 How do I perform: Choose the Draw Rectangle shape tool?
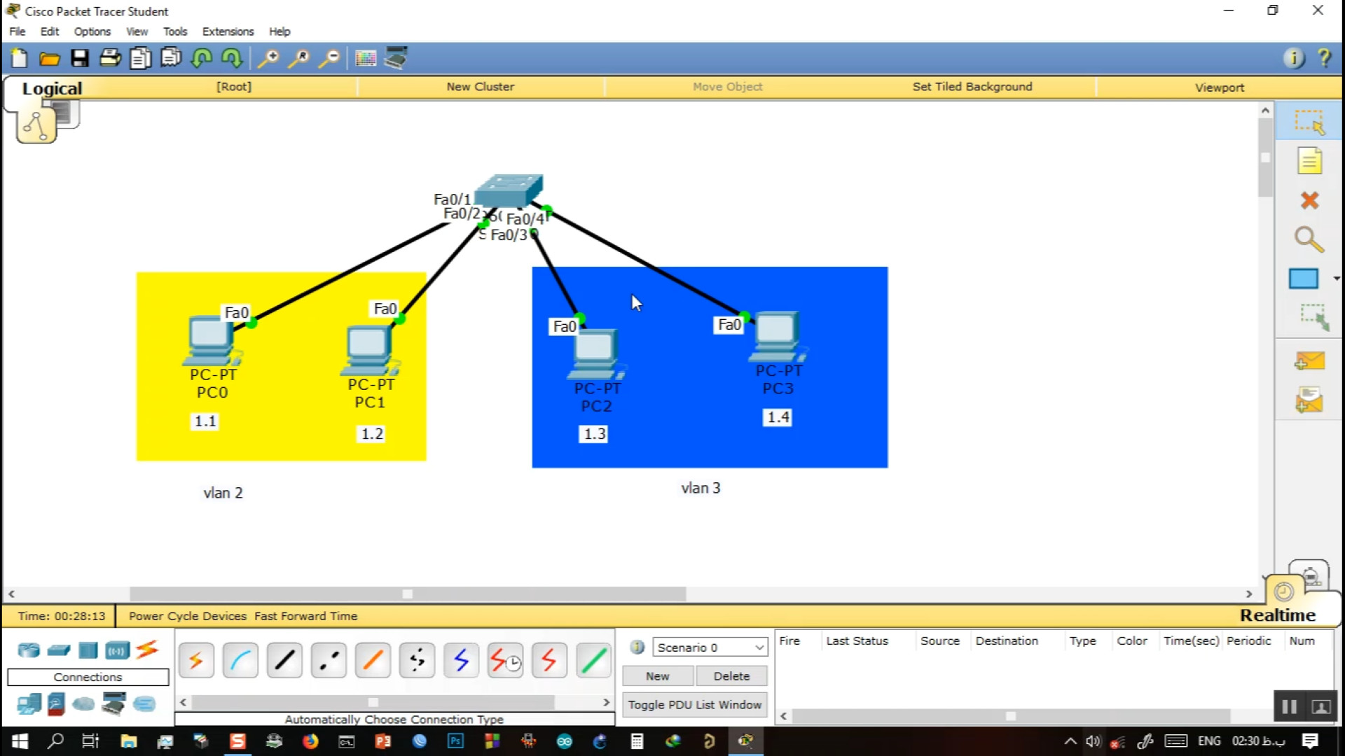pyautogui.click(x=1304, y=279)
